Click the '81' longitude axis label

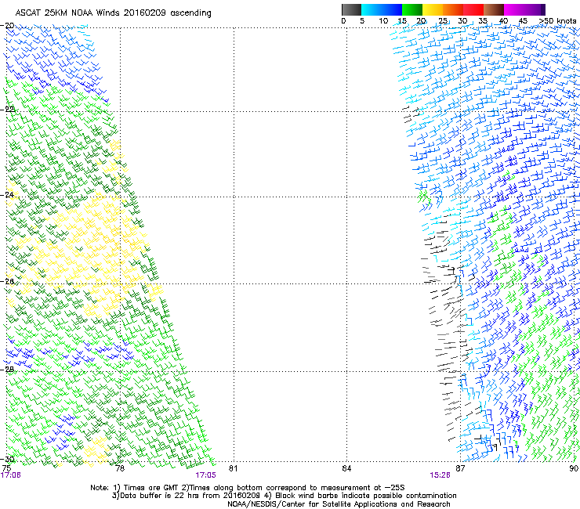[x=233, y=468]
